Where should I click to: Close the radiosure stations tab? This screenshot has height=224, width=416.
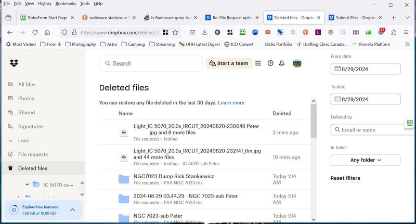[x=134, y=18]
